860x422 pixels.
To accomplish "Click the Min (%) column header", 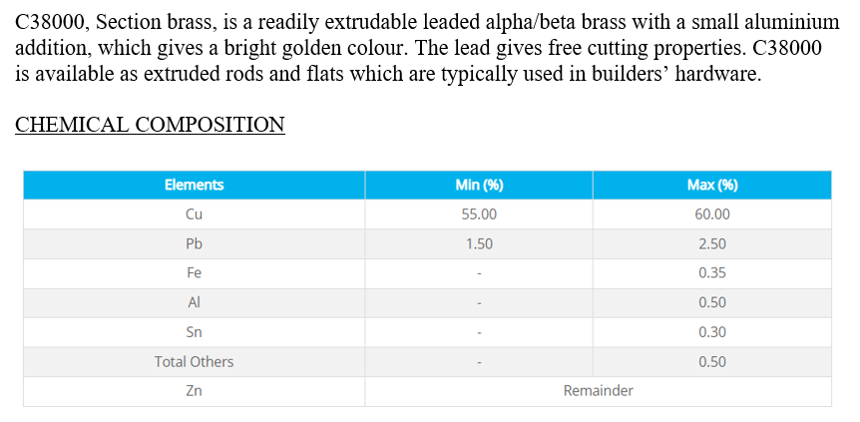I will click(x=479, y=185).
